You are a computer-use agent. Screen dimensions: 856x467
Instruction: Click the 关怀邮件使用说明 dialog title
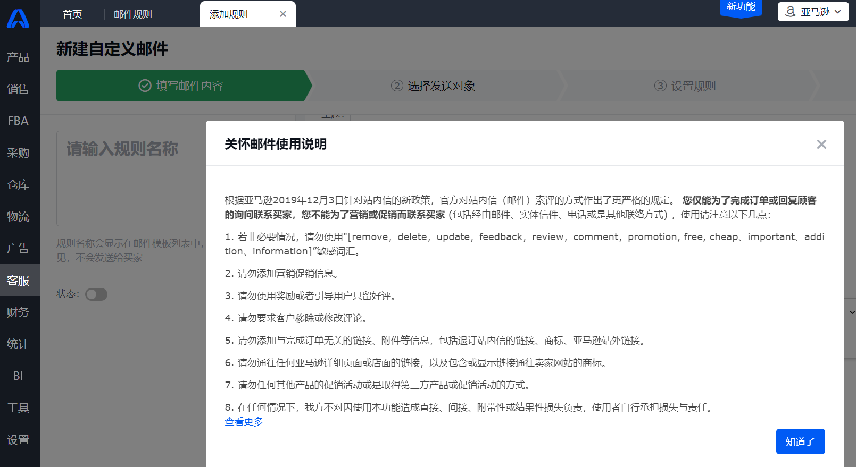pyautogui.click(x=276, y=144)
